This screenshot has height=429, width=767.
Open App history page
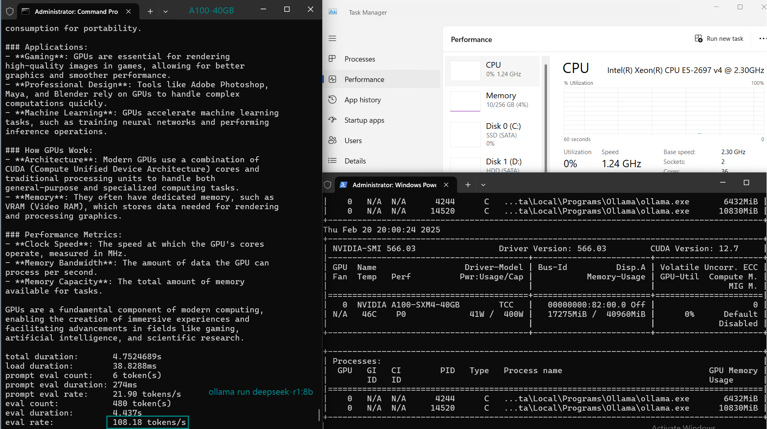point(382,100)
